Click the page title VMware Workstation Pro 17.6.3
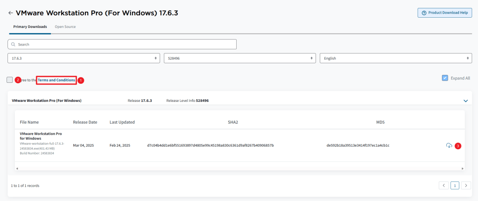This screenshot has height=201, width=478. (97, 13)
